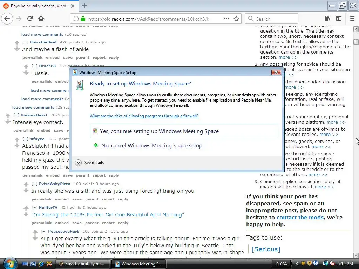Downvote HunterTV's comment

(x=26, y=214)
